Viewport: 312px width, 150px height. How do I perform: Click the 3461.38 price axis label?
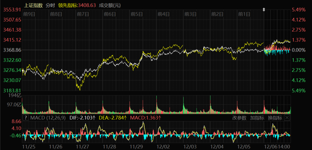click(x=12, y=30)
